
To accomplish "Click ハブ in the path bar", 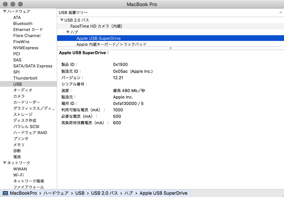I will (129, 193).
